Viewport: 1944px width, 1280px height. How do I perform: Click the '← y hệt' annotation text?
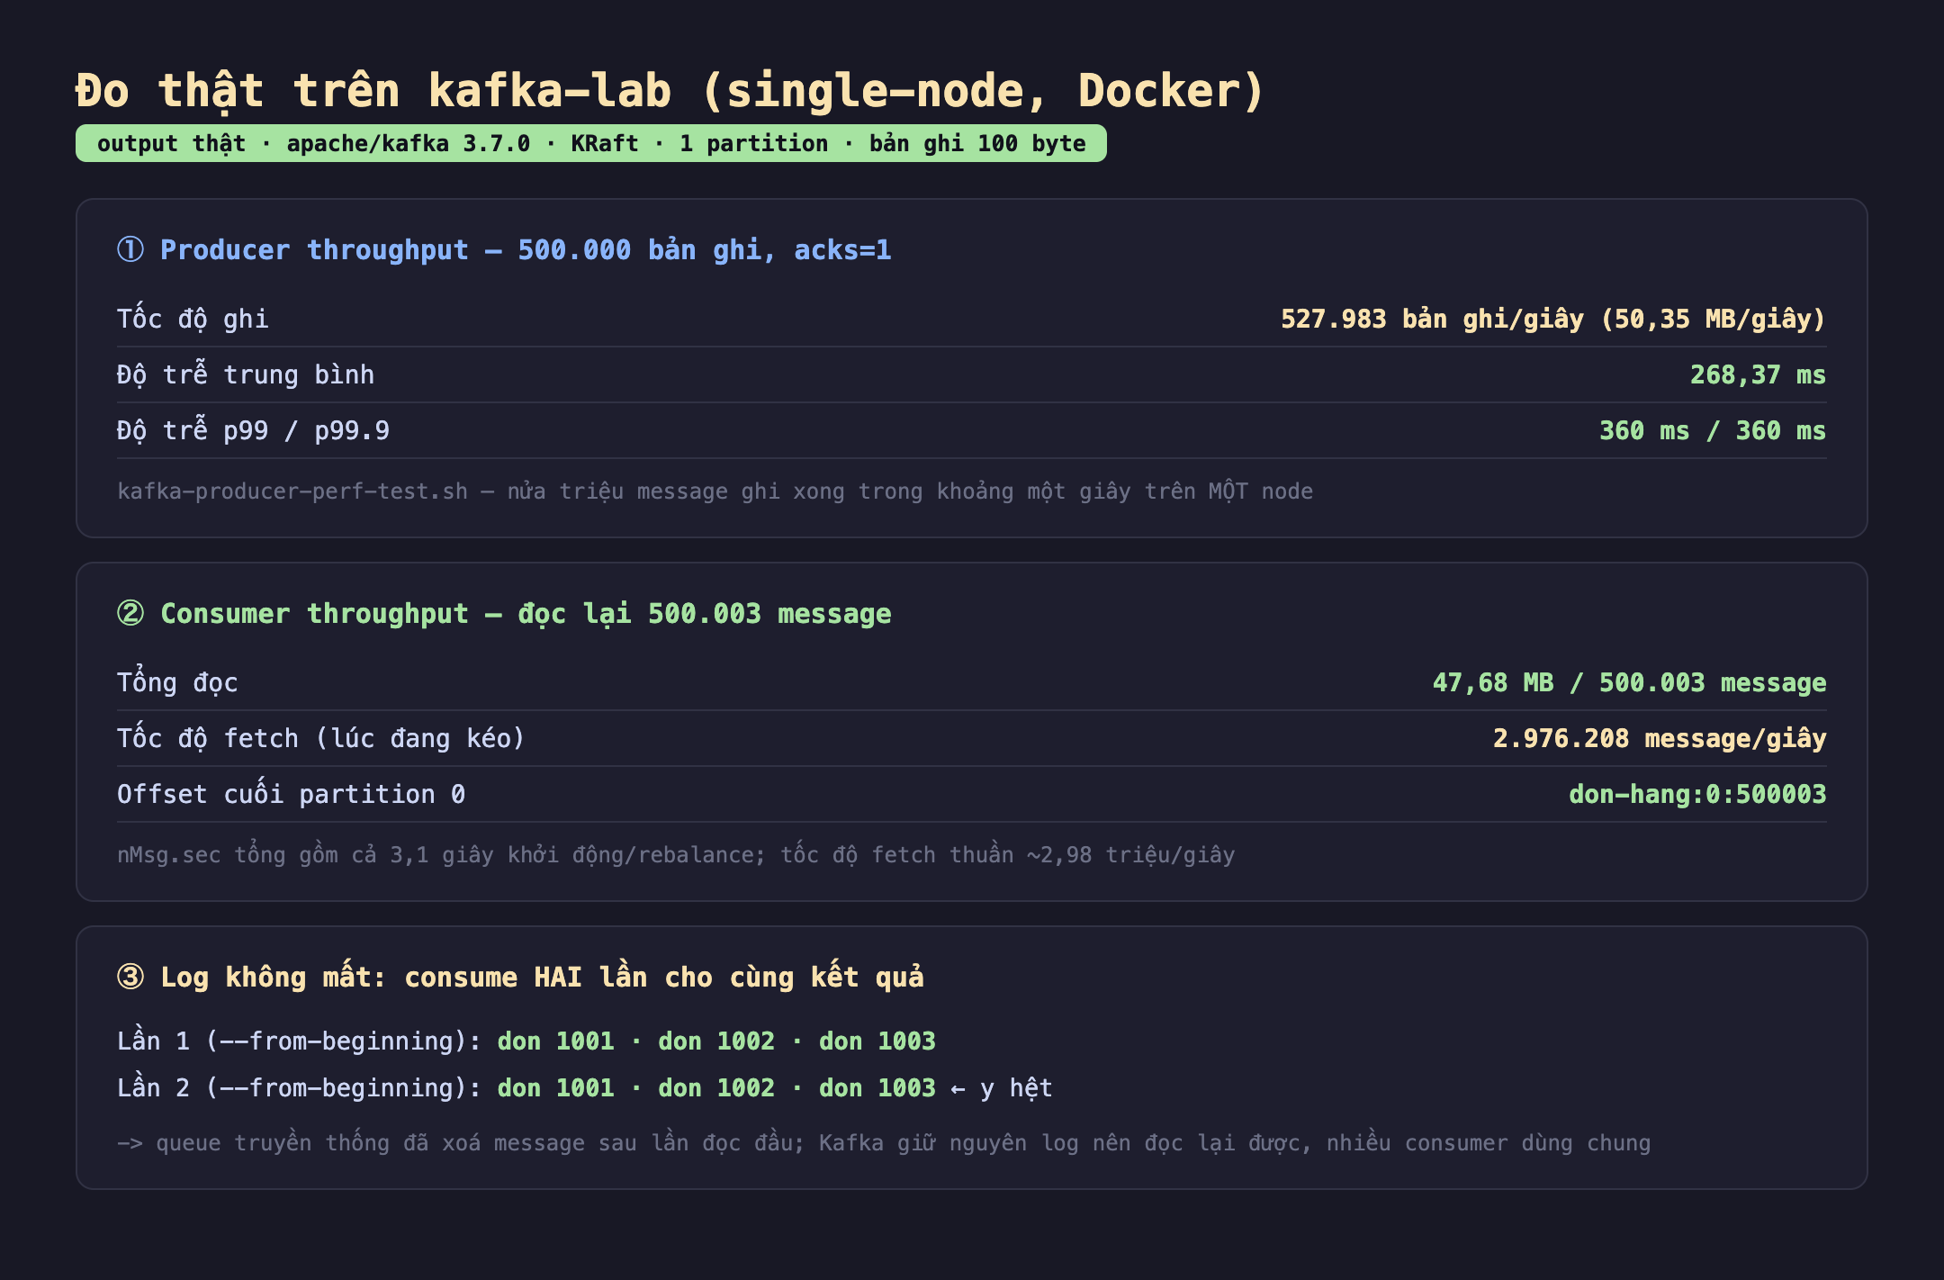click(x=1001, y=1087)
